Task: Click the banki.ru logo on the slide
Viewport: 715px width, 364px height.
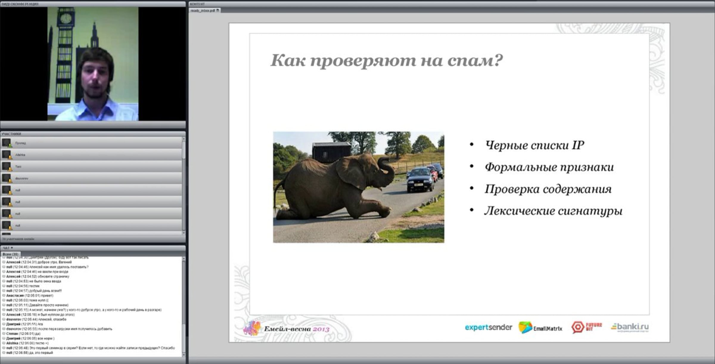Action: coord(630,327)
